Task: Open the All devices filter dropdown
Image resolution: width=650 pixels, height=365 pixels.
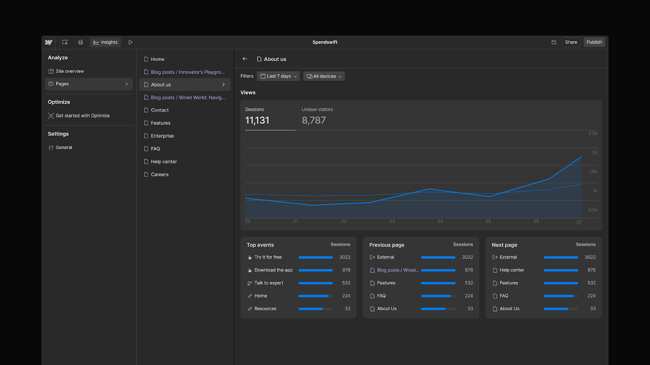Action: click(324, 76)
